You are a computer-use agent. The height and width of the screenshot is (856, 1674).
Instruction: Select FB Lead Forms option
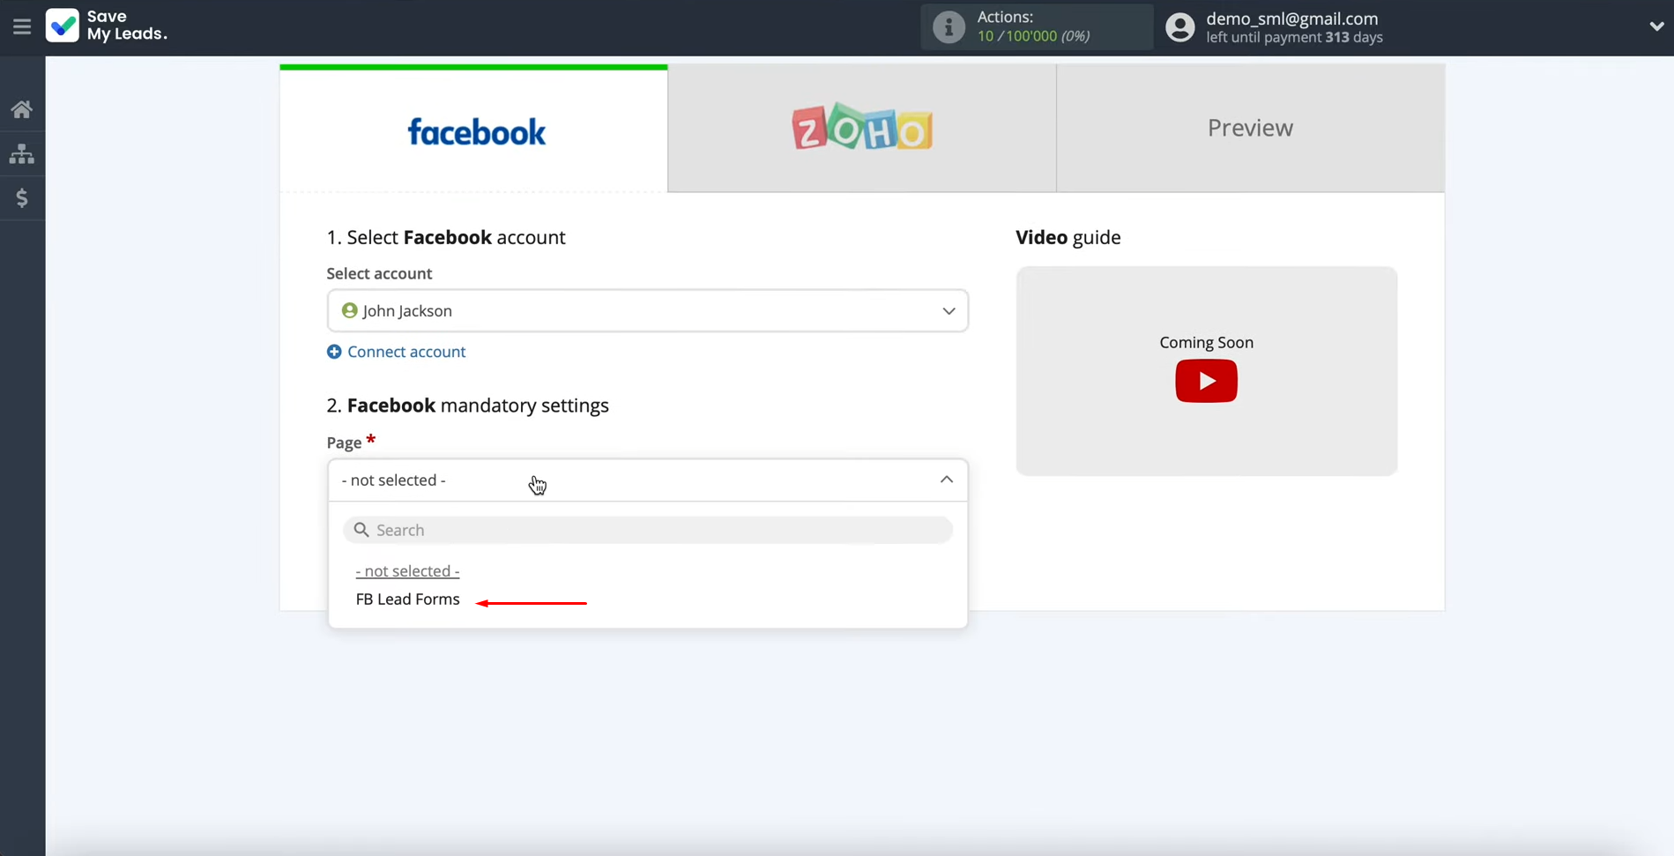click(407, 599)
